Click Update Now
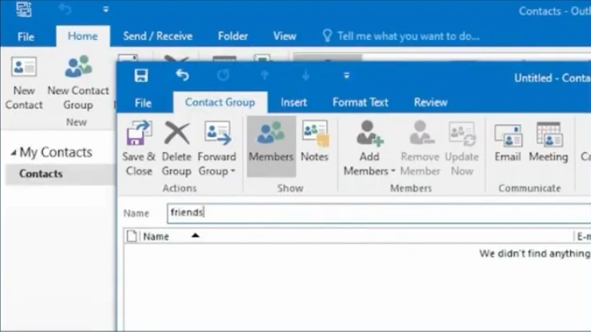 (462, 148)
